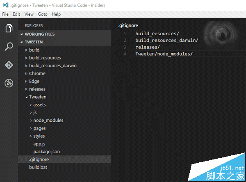Collapse the Tweeten subfolder arrow
This screenshot has width=246, height=182.
(x=26, y=97)
